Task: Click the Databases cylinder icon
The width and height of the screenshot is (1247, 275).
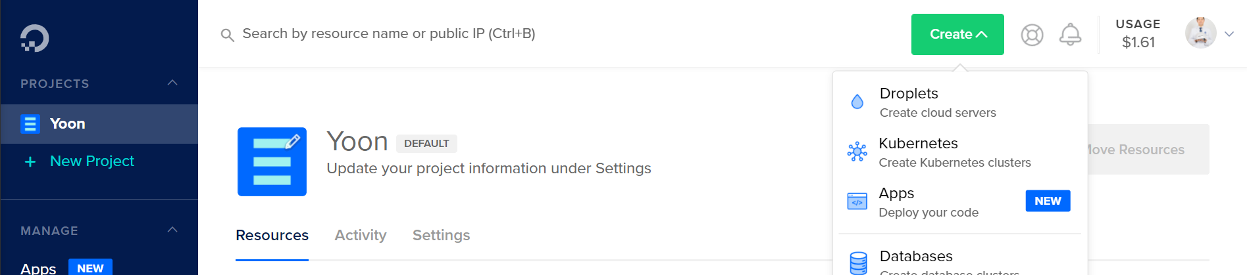Action: 858,263
